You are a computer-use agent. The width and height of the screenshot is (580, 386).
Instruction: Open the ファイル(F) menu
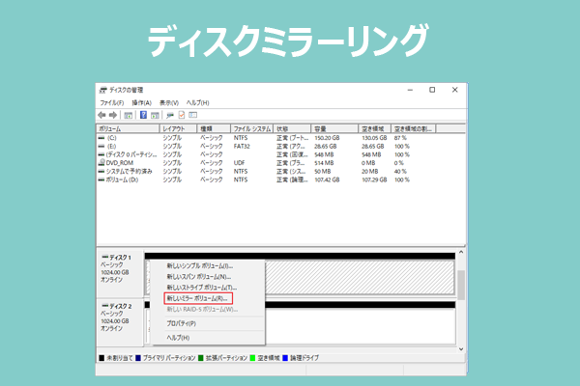coord(112,102)
